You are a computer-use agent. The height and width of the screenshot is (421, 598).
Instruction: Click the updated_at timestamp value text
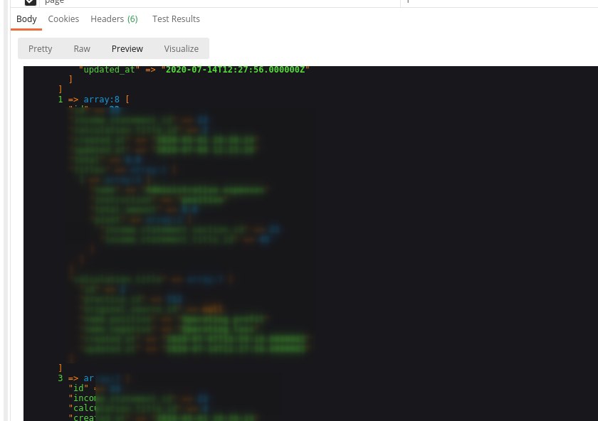pyautogui.click(x=236, y=70)
